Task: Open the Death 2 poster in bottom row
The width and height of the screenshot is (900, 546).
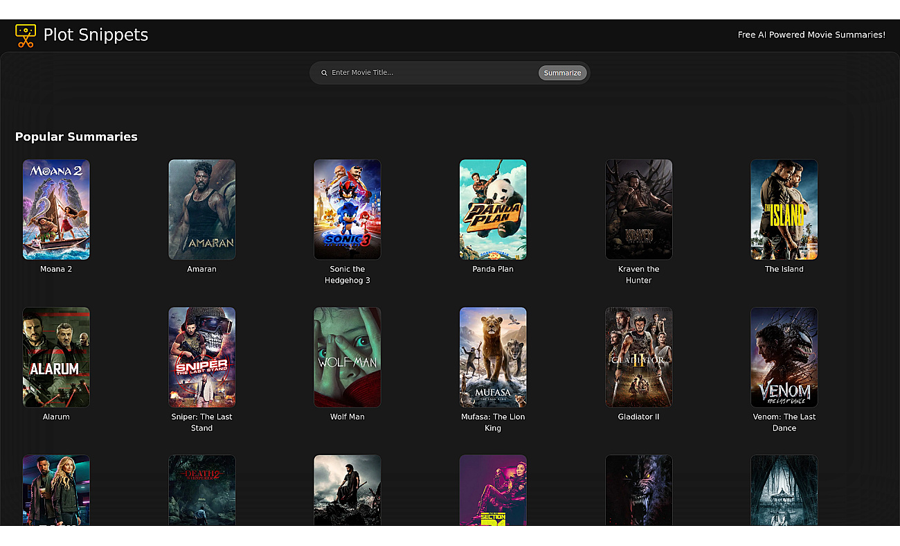Action: [x=202, y=491]
